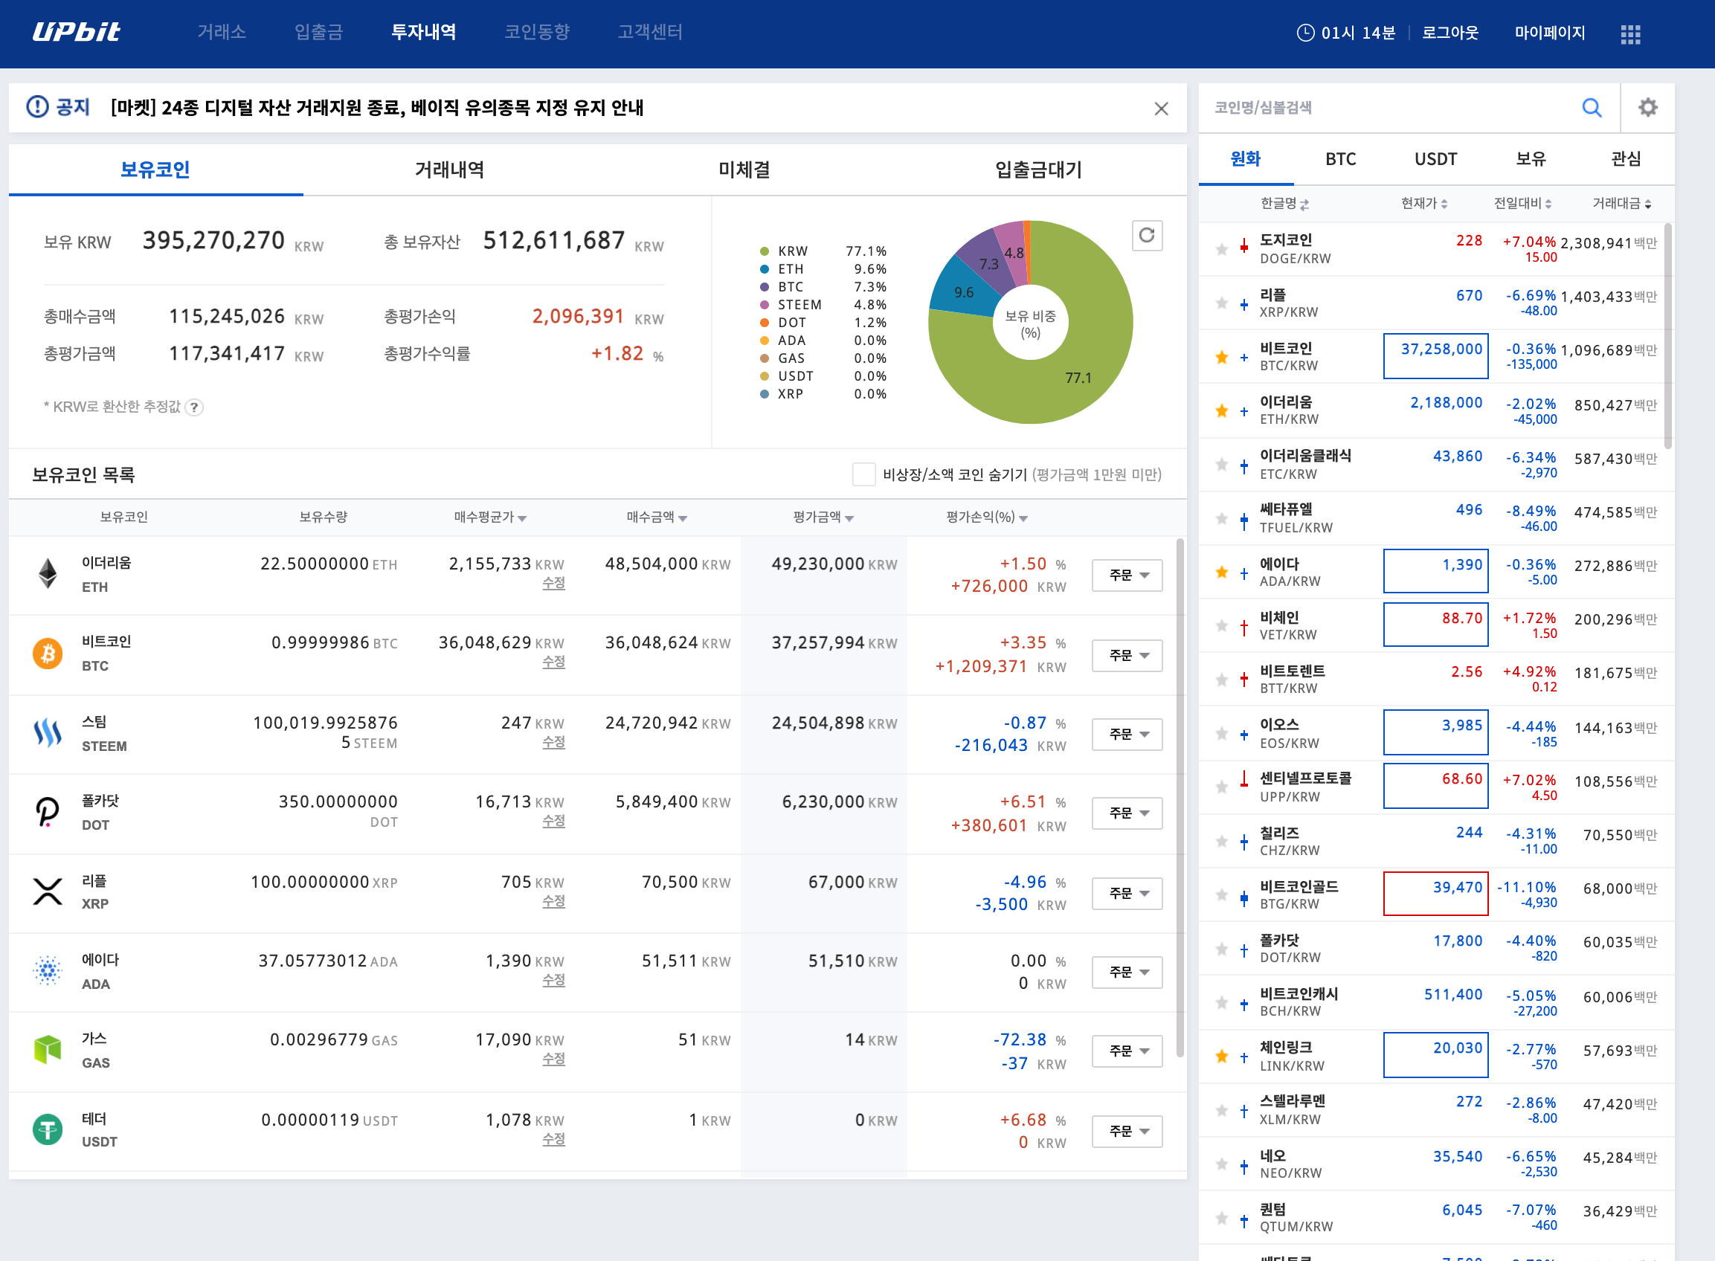Select the USDT market tab

pos(1435,159)
